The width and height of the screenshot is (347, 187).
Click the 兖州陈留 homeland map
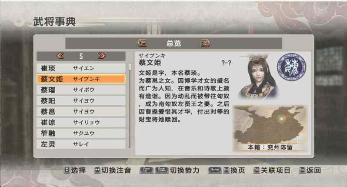pos(270,129)
